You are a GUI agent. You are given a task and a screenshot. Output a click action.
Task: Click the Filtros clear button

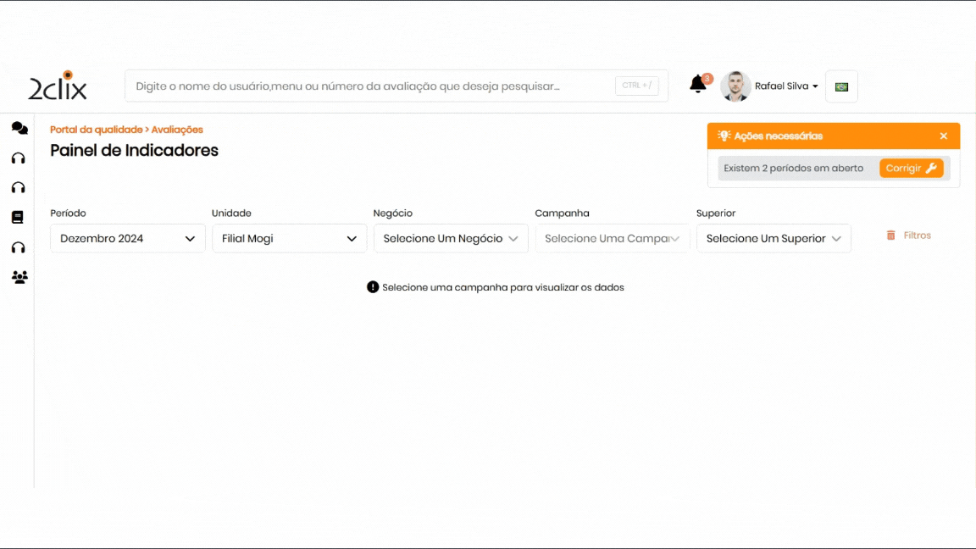908,236
